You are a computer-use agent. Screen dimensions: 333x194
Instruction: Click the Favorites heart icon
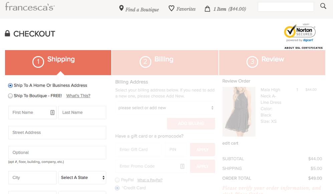171,9
